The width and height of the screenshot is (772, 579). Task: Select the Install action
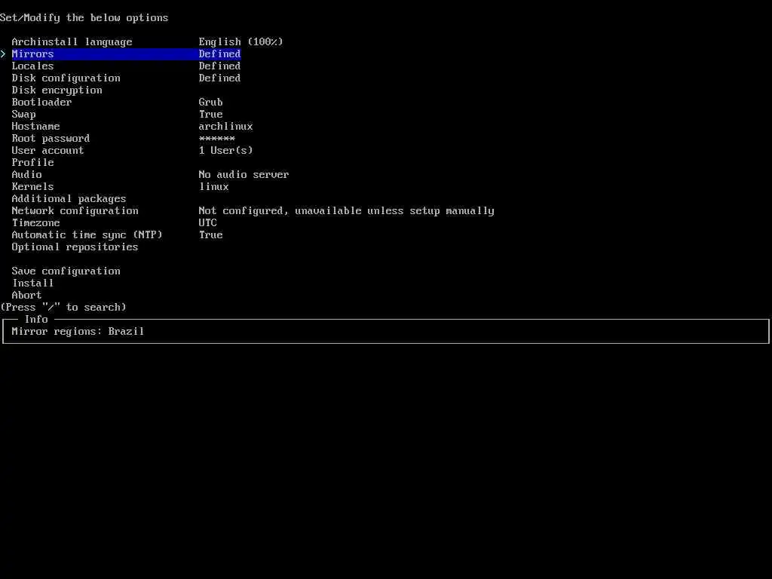(x=33, y=283)
